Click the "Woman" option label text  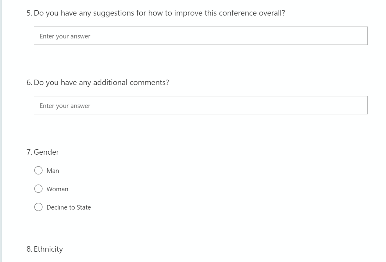[57, 189]
